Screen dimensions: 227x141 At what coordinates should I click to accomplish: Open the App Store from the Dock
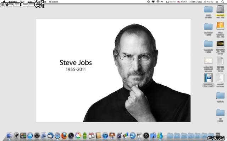(x=30, y=135)
